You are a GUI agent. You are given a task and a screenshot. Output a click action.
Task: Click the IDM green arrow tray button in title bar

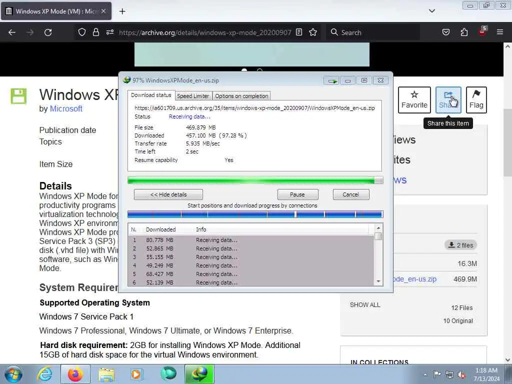coord(331,80)
